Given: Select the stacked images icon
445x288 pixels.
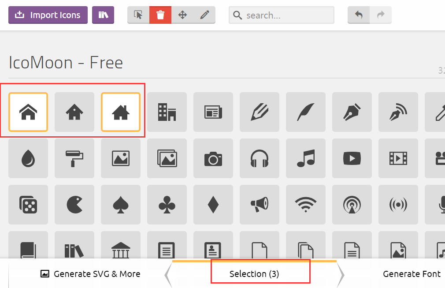Looking at the screenshot, I should pyautogui.click(x=167, y=158).
